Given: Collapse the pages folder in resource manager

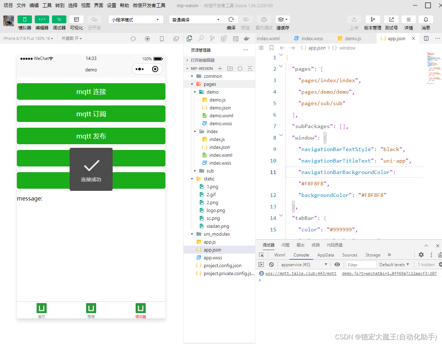Looking at the screenshot, I should (192, 84).
